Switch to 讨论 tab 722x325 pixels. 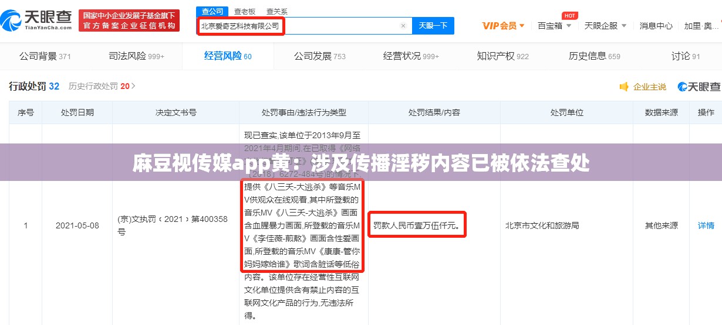point(686,56)
